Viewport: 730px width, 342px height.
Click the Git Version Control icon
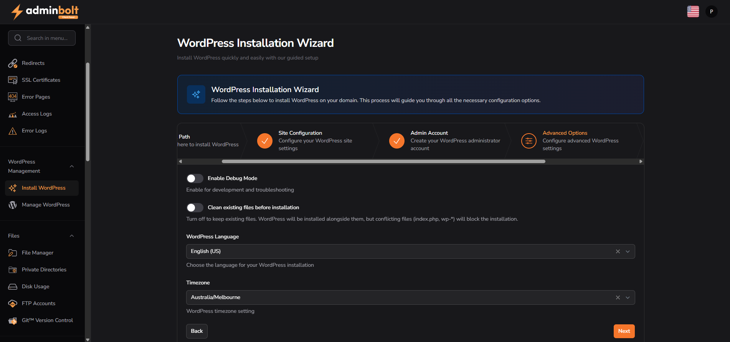coord(13,321)
